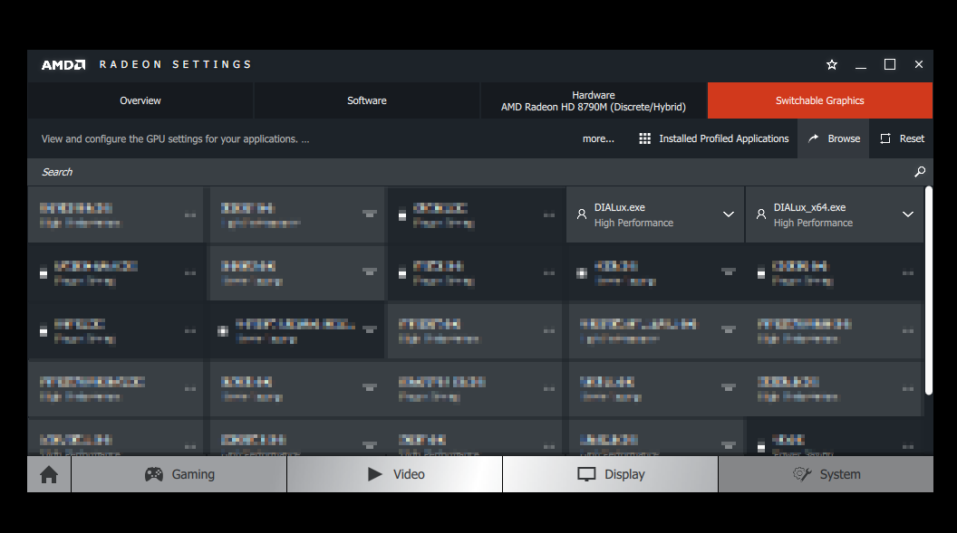Image resolution: width=957 pixels, height=533 pixels.
Task: Maximize the Radeon Settings window
Action: click(x=890, y=64)
